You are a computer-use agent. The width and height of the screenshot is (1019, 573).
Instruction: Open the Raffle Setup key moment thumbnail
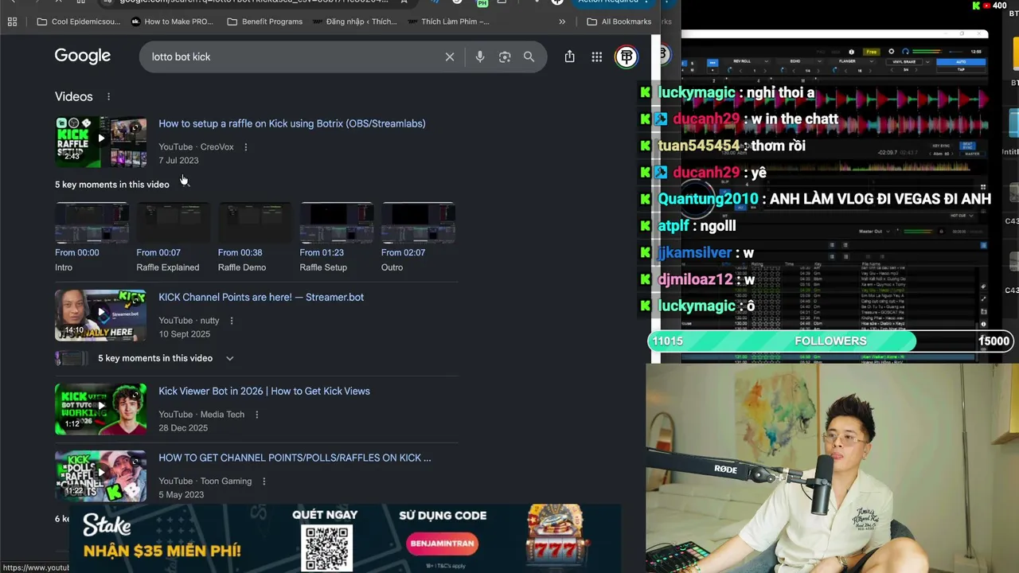coord(336,222)
